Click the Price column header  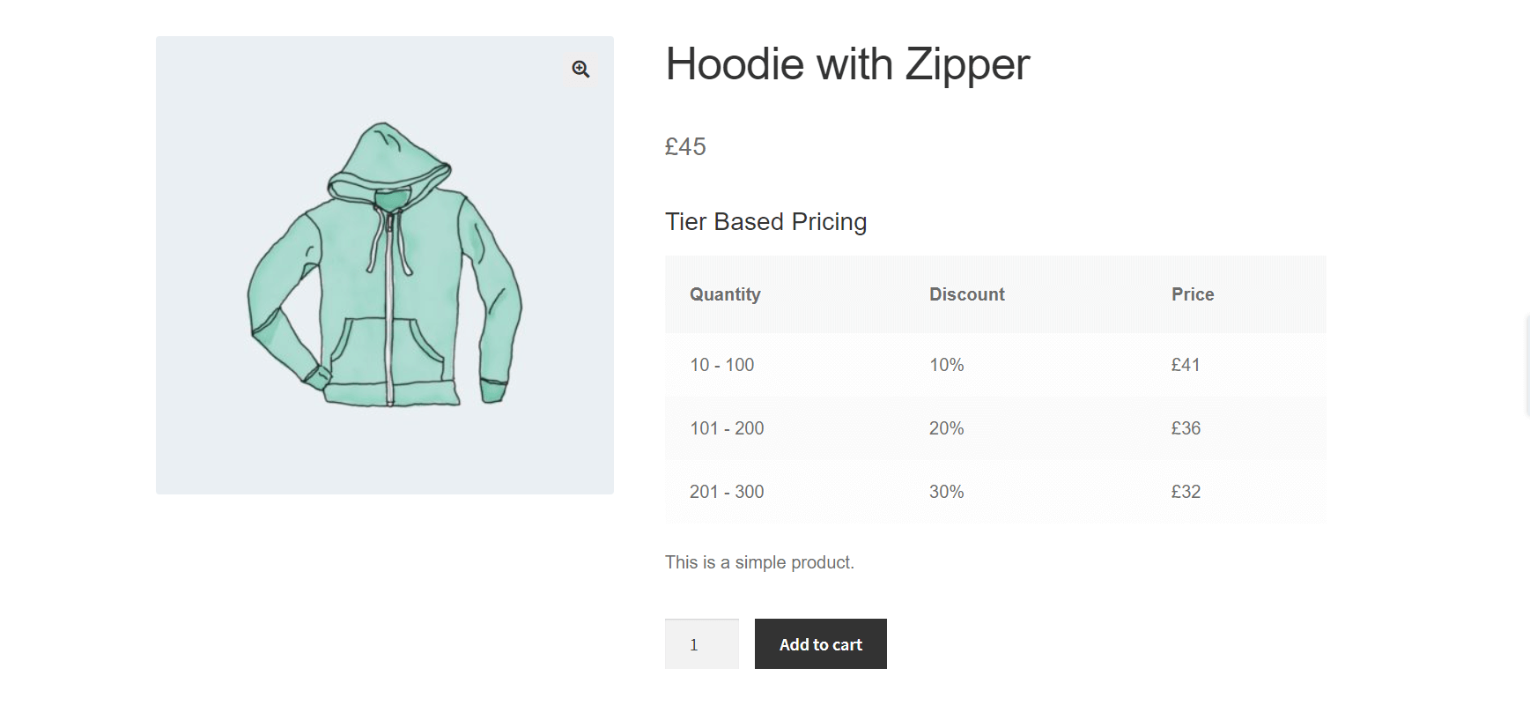click(x=1192, y=294)
